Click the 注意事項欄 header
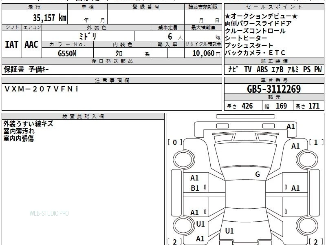Viewport: 326px width, 245px height. coord(112,80)
